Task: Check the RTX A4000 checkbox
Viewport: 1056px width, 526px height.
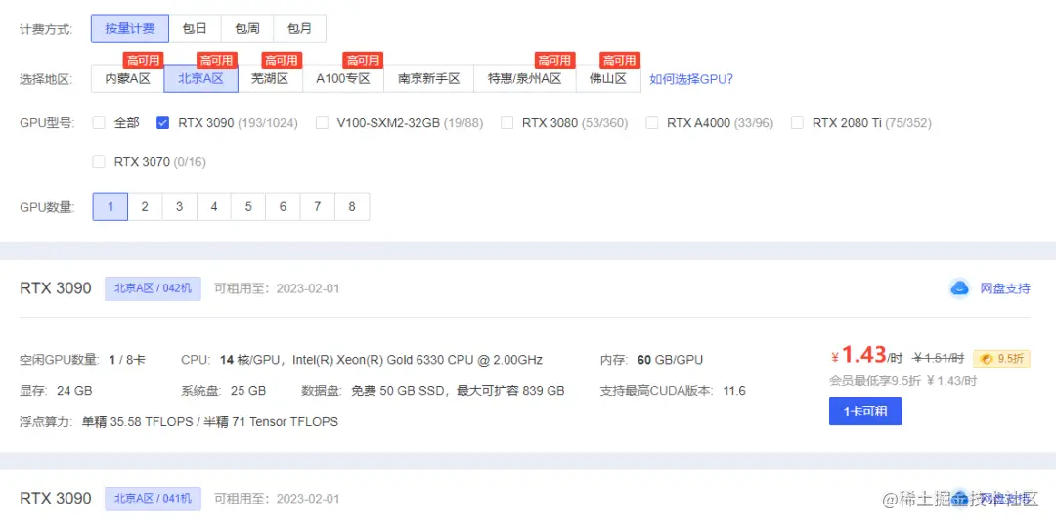Action: (x=652, y=122)
